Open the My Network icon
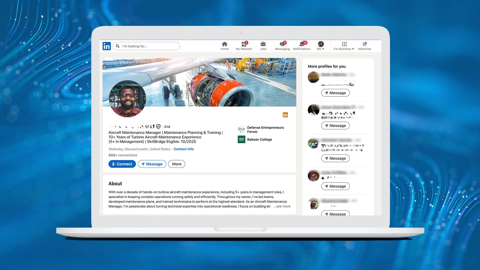This screenshot has width=480, height=270. [243, 44]
